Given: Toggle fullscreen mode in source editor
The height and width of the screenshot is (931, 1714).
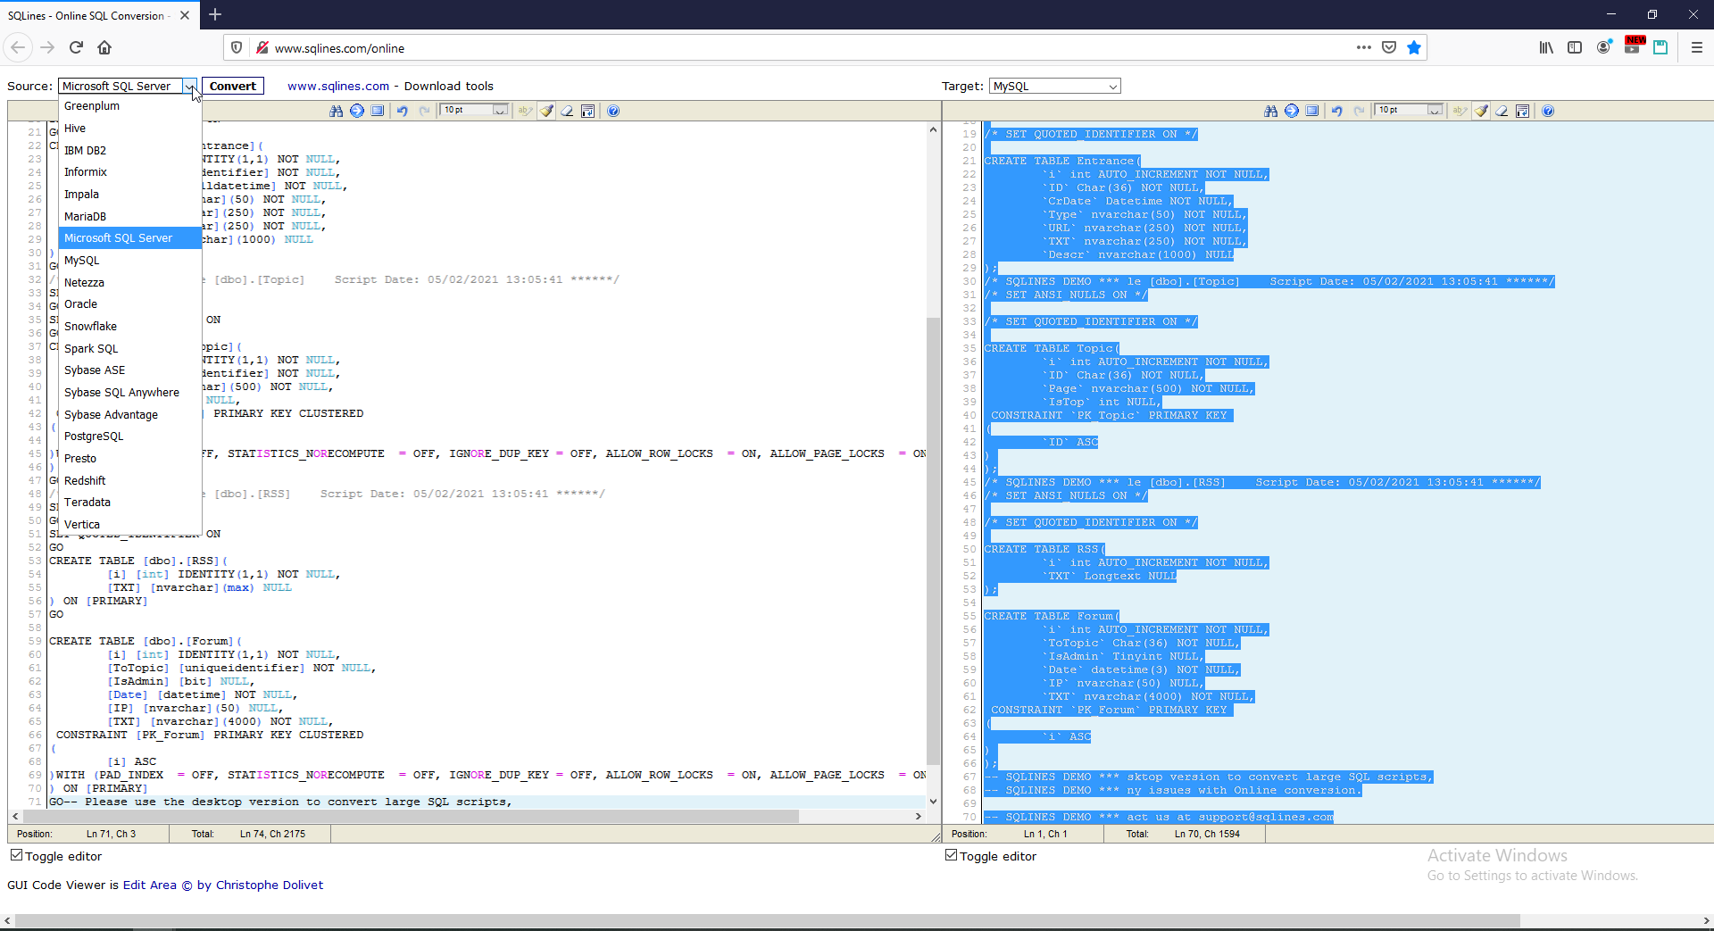Looking at the screenshot, I should point(378,111).
